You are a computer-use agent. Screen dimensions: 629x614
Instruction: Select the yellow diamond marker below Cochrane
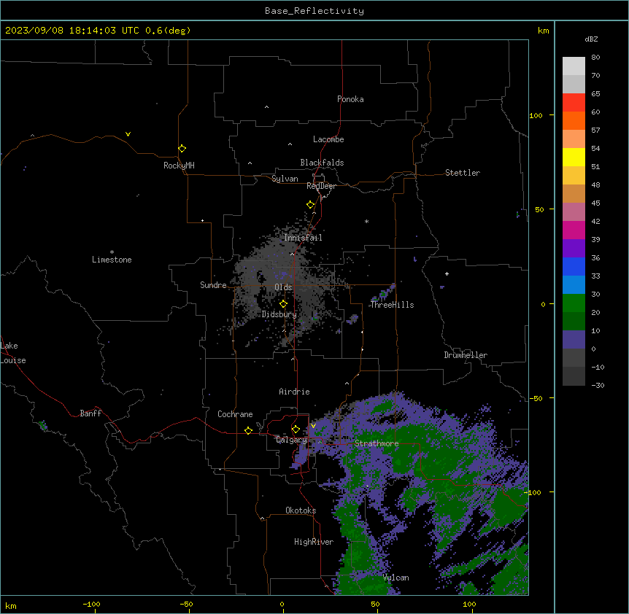click(x=248, y=430)
